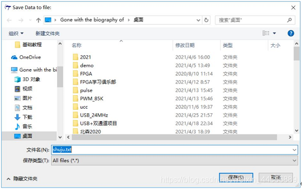Sort by 大小 column header
The image size is (302, 189).
275,45
